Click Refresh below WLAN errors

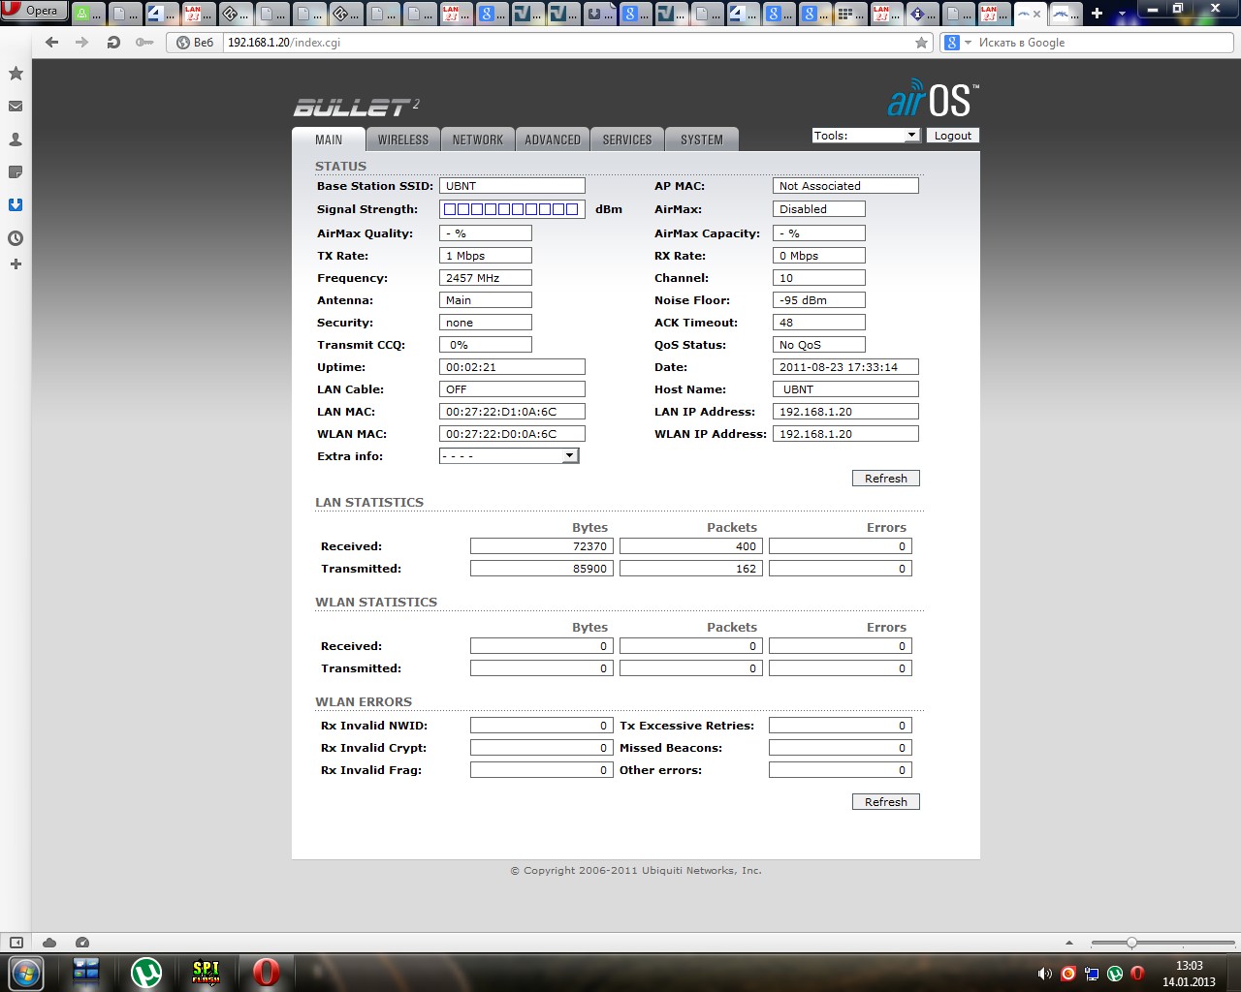[886, 802]
